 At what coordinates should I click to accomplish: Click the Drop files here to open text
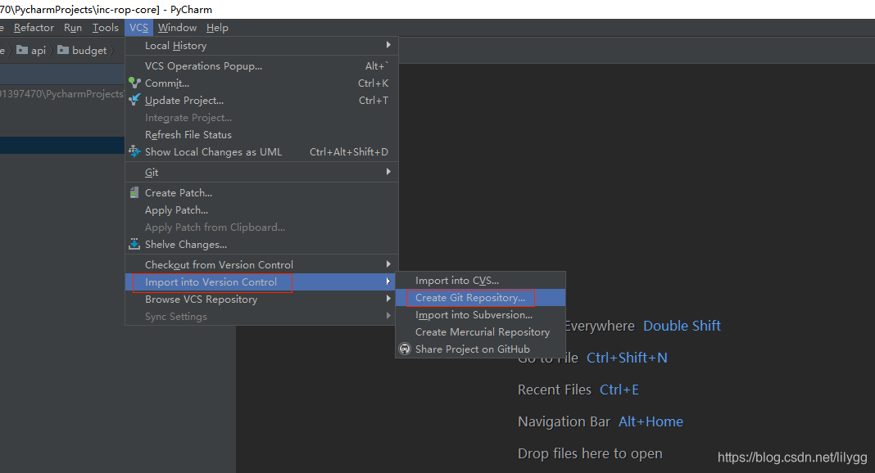pos(590,453)
